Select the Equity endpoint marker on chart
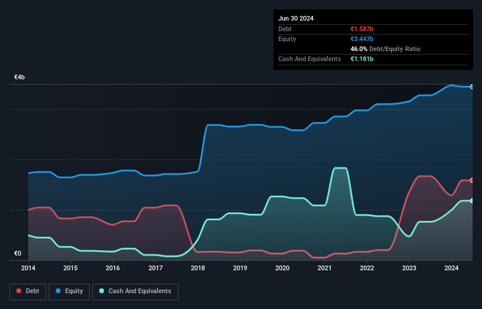 (x=472, y=87)
